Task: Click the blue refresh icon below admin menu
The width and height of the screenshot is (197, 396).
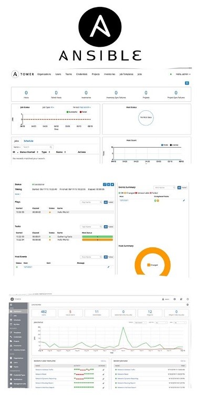Action: (187, 83)
